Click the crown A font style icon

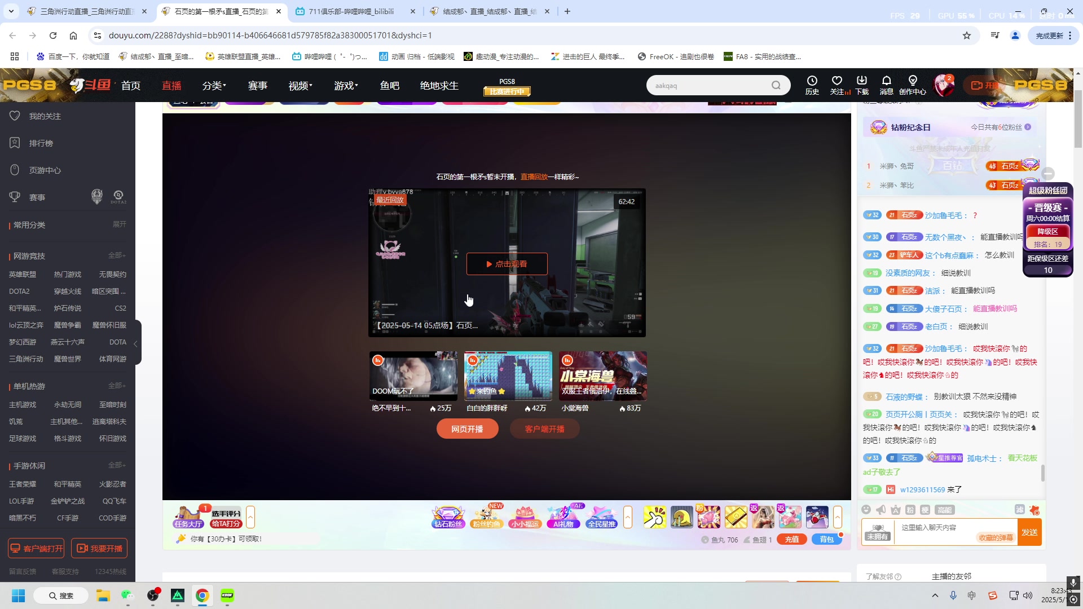[x=896, y=510]
